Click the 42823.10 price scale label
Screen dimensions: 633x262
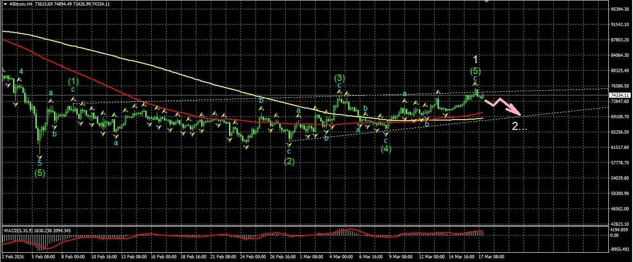(620, 224)
